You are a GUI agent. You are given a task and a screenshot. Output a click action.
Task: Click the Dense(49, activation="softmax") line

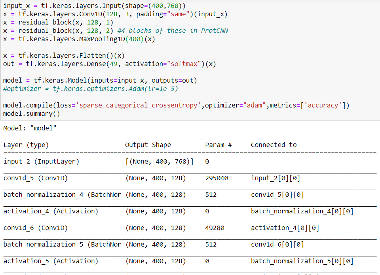pos(110,64)
